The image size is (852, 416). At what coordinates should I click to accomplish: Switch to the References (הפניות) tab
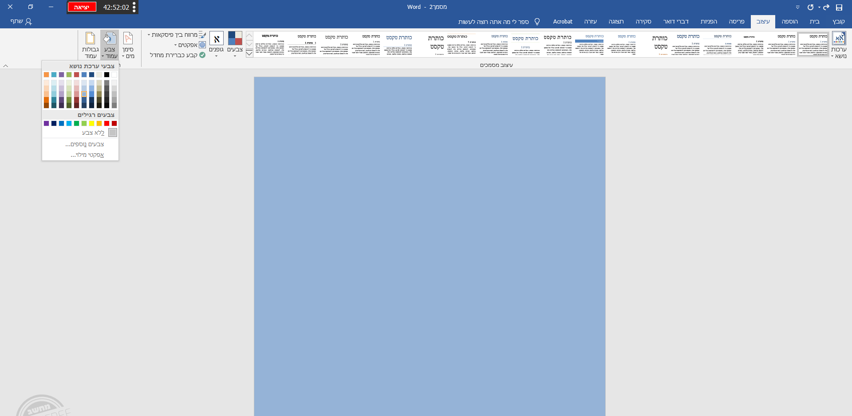pos(709,21)
